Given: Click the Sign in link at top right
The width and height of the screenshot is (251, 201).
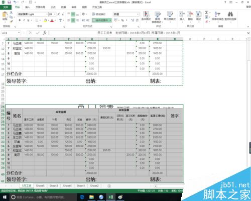Looking at the screenshot, I should click(249, 7).
